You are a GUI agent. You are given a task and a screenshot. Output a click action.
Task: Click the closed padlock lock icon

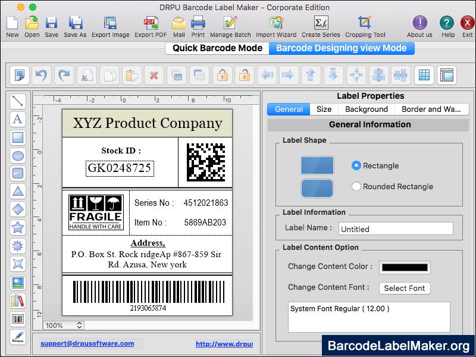222,75
